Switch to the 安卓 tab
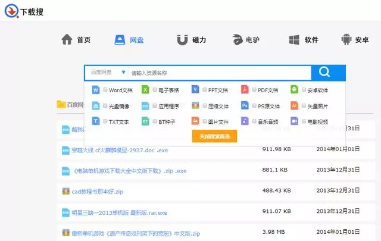Screen dimensions: 381x241 [355, 40]
